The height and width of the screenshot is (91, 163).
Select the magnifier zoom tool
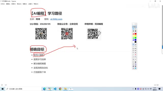[135, 57]
